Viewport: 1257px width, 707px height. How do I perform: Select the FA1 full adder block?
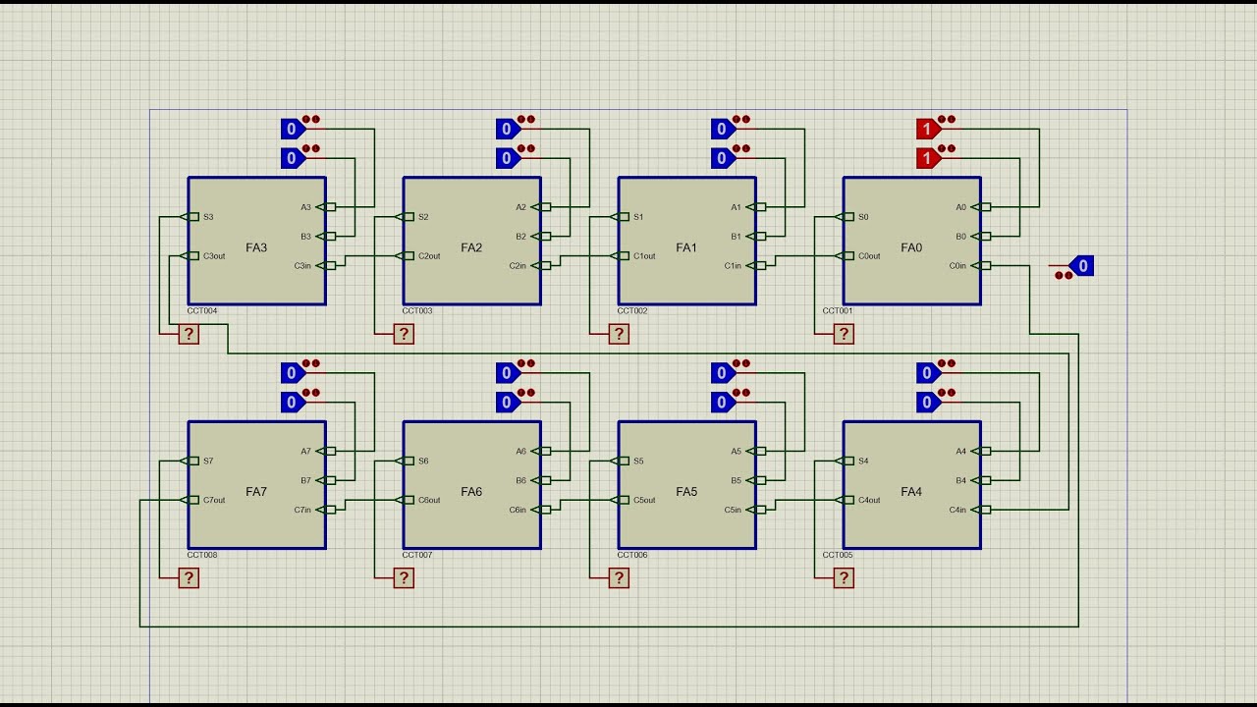(687, 242)
